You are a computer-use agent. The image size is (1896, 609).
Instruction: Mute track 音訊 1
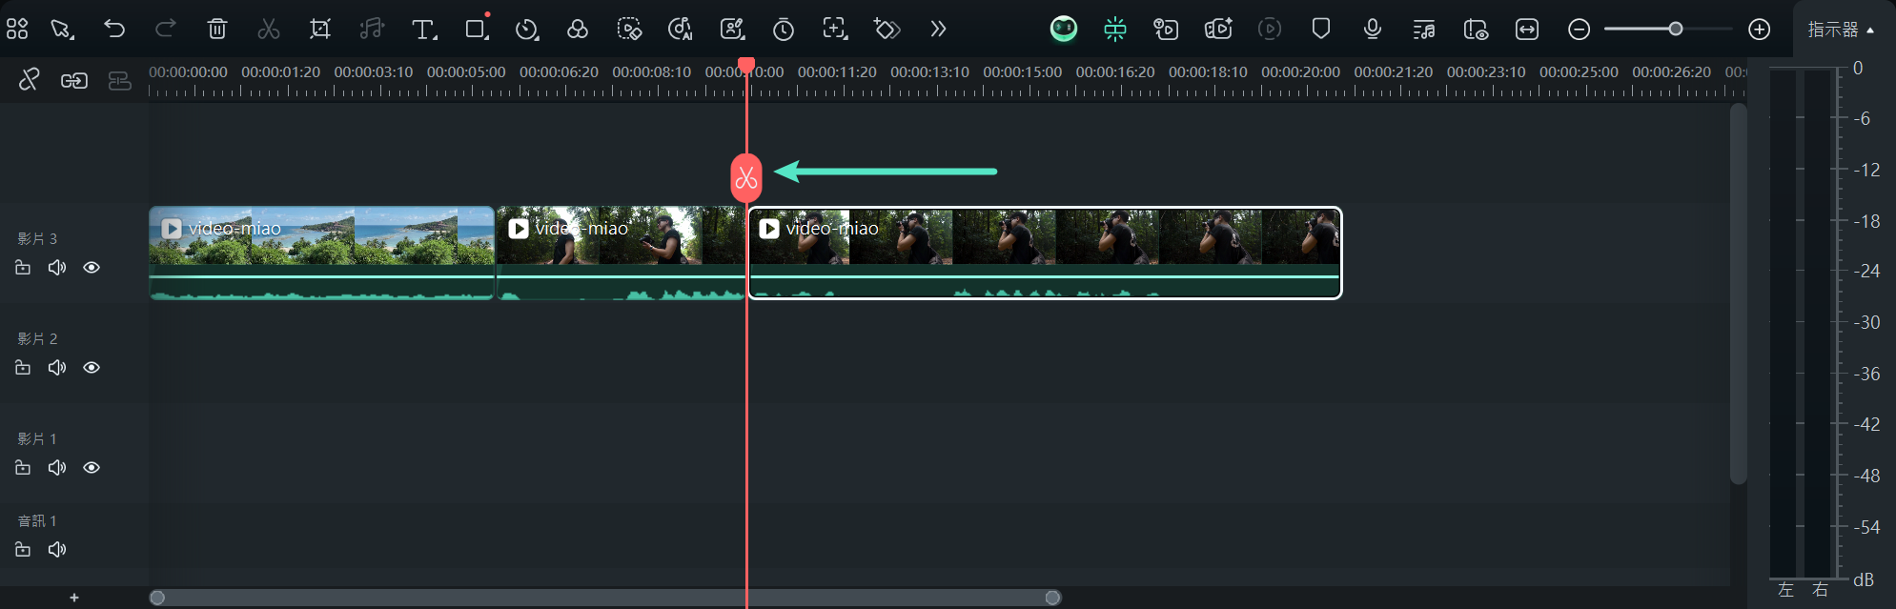pyautogui.click(x=57, y=550)
